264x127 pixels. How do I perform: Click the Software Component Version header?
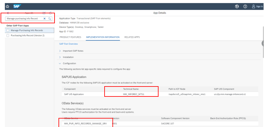(175, 118)
